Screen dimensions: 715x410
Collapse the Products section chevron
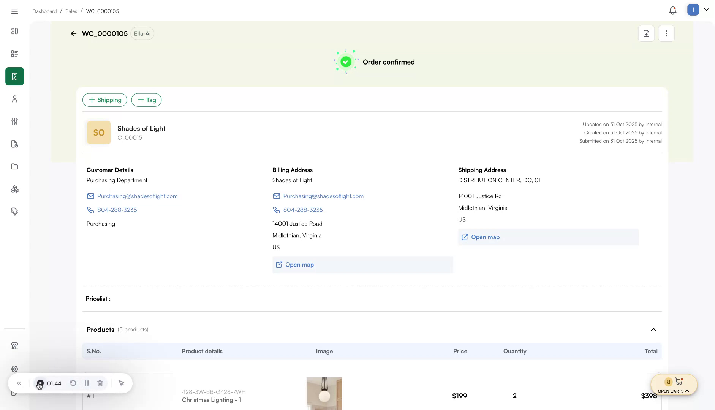(x=653, y=329)
